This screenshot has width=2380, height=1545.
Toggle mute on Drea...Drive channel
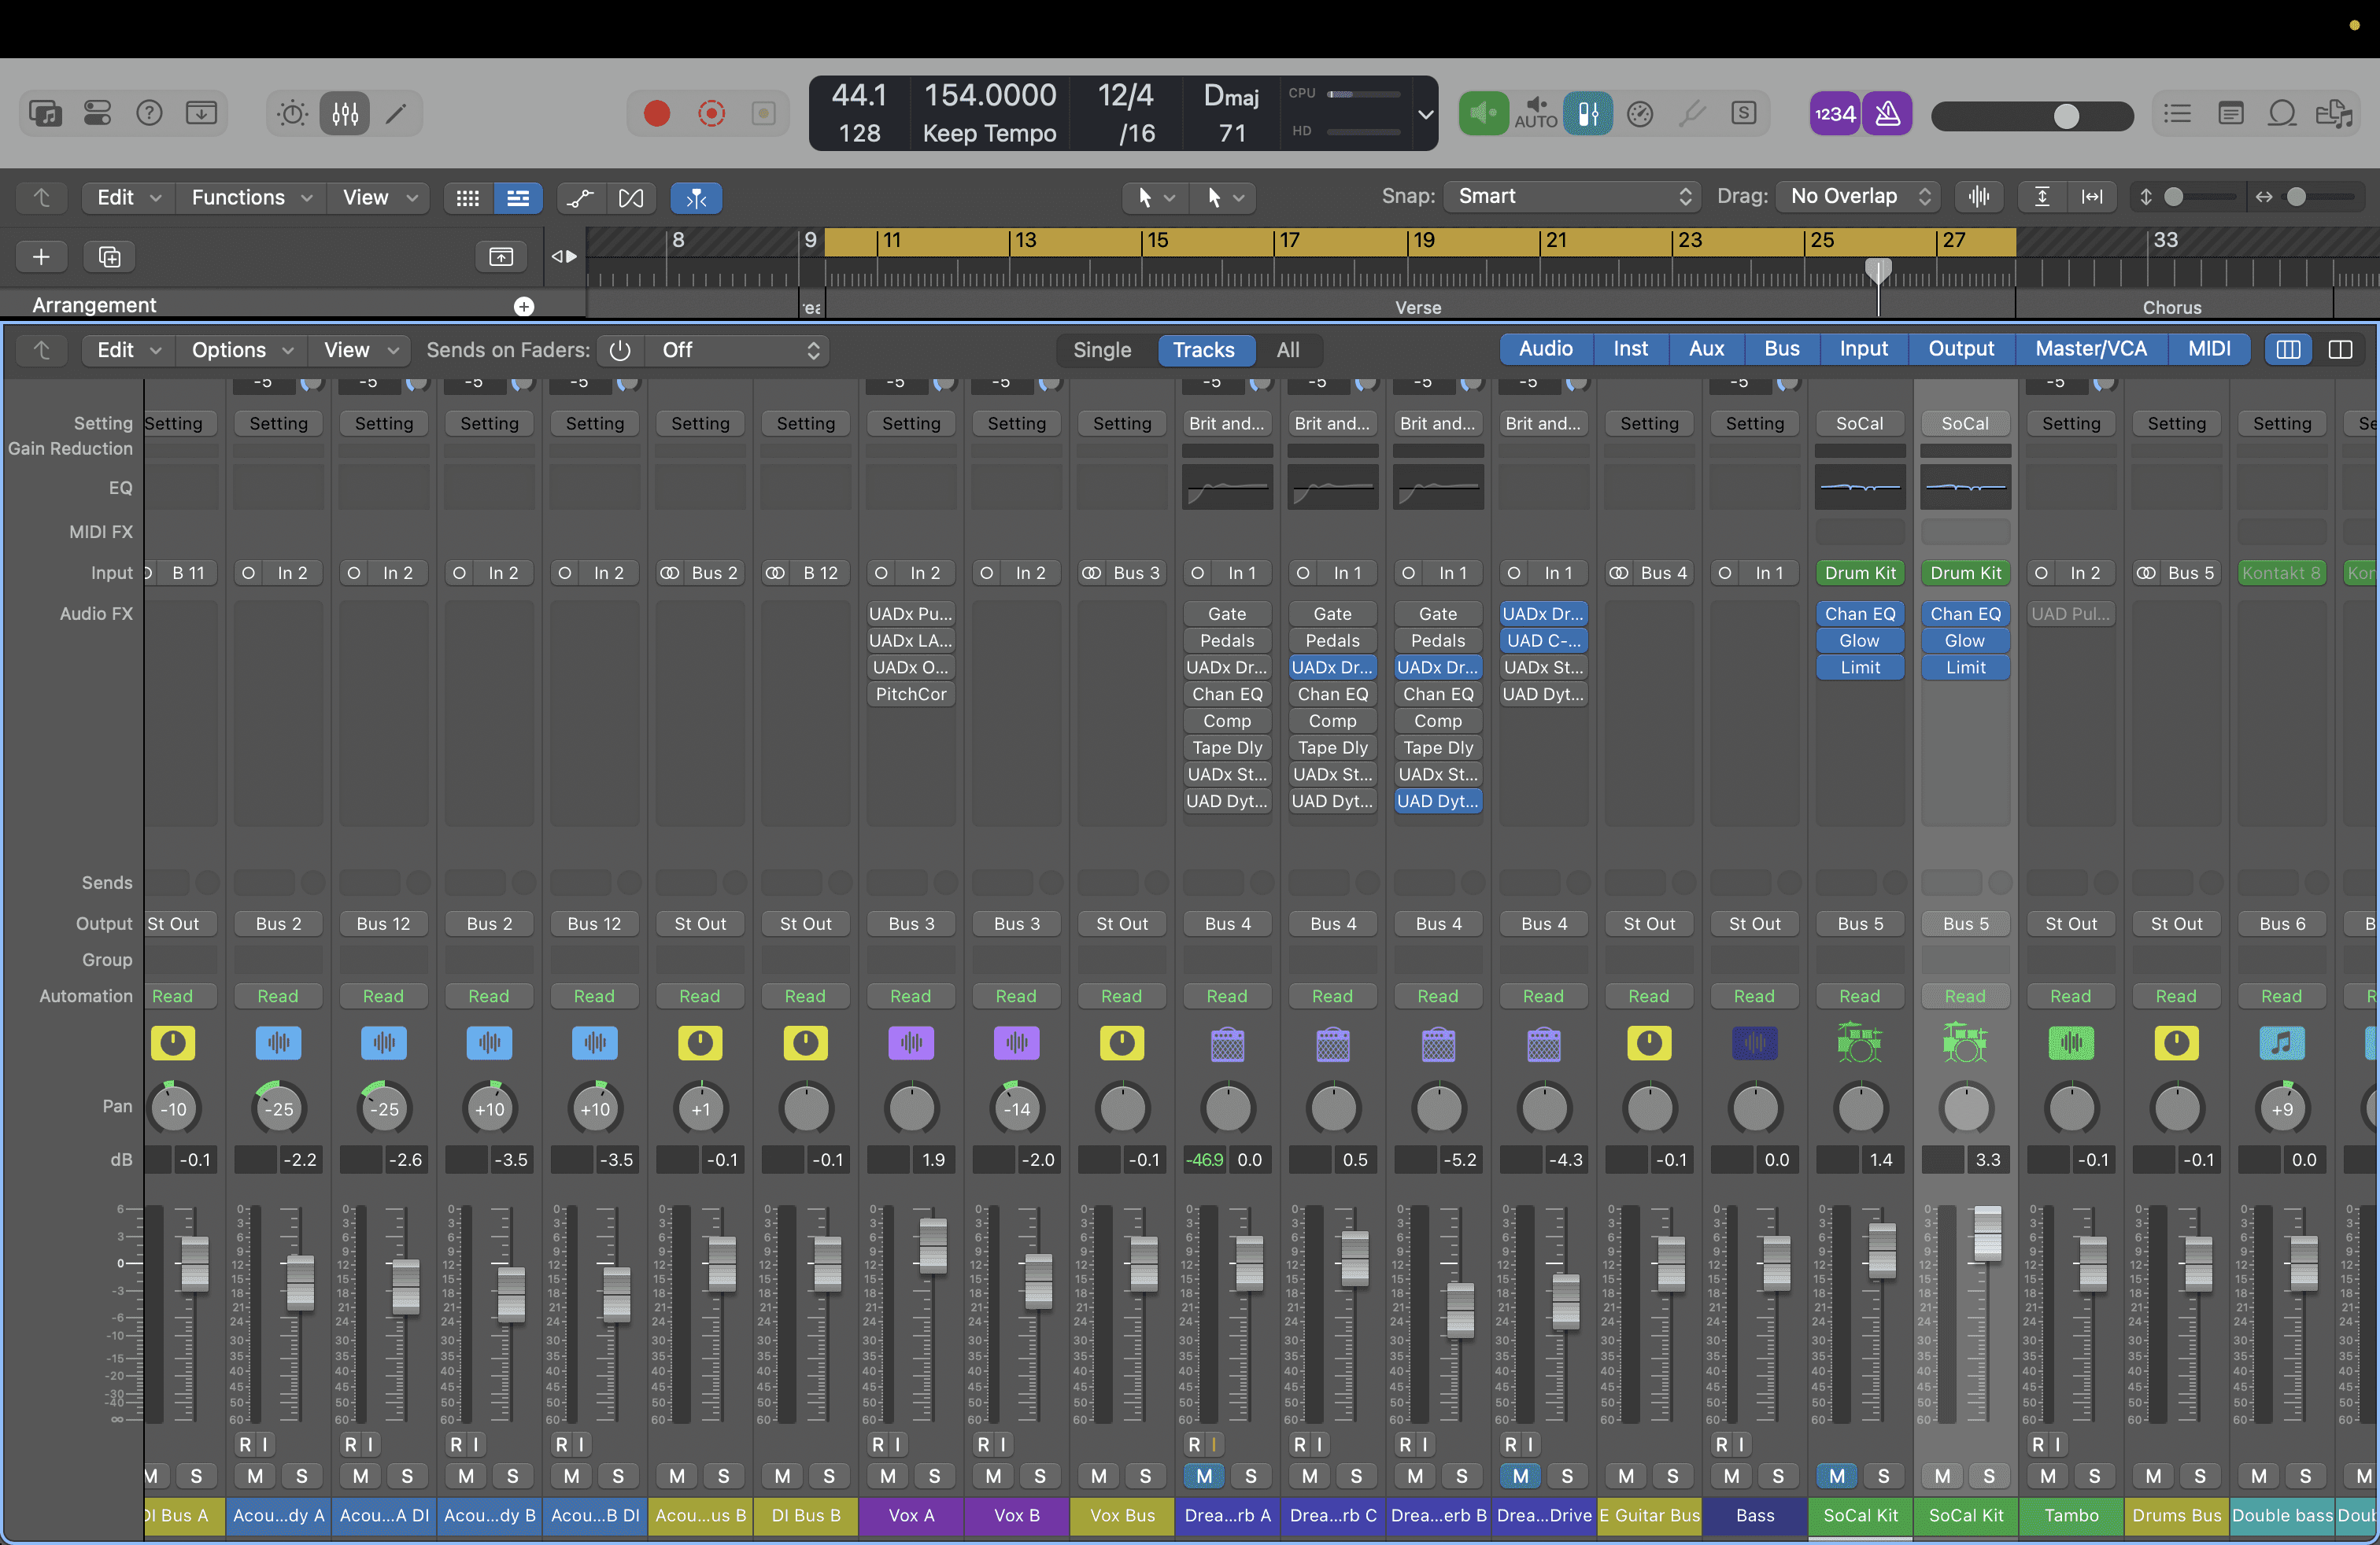(1520, 1476)
